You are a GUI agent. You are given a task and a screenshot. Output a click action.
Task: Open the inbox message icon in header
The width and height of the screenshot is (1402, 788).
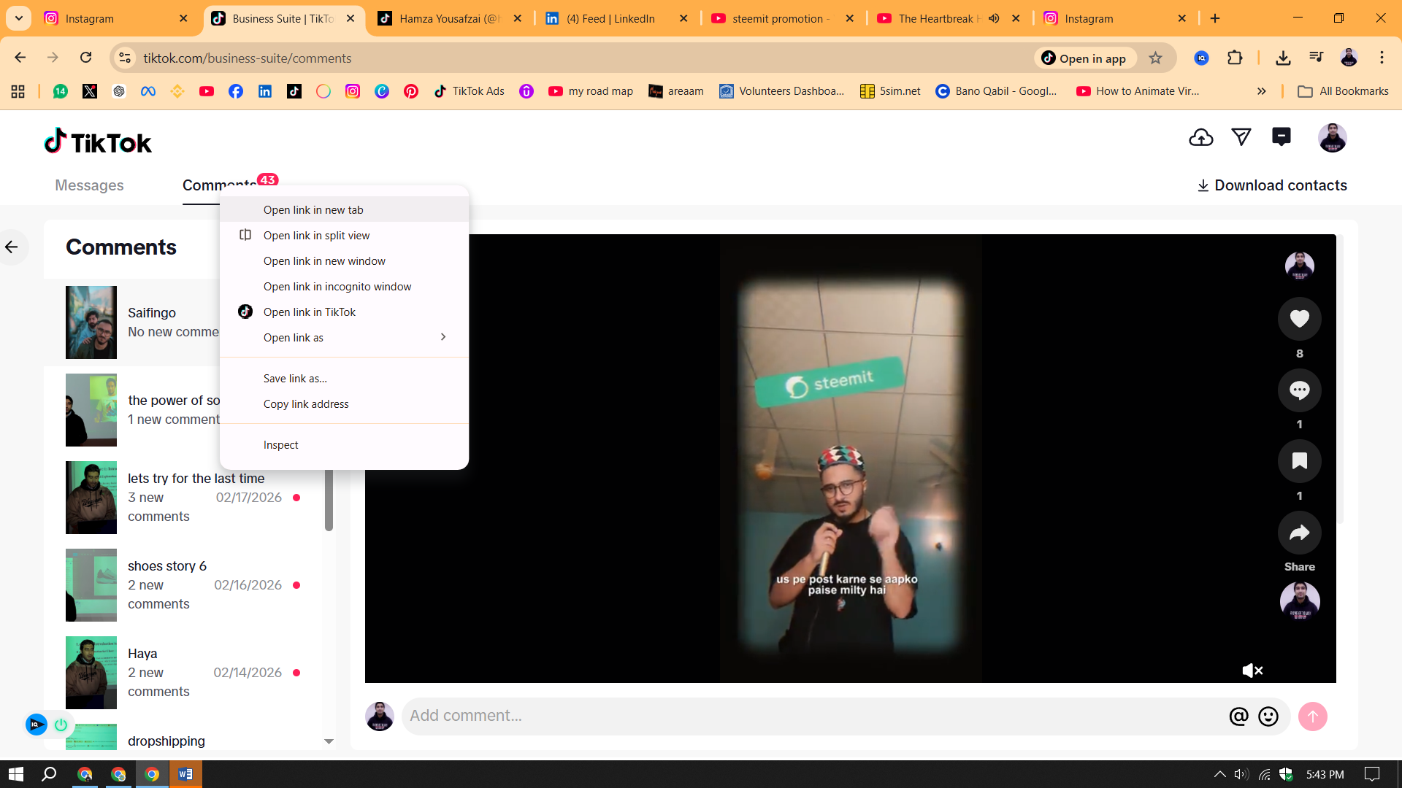(1281, 137)
